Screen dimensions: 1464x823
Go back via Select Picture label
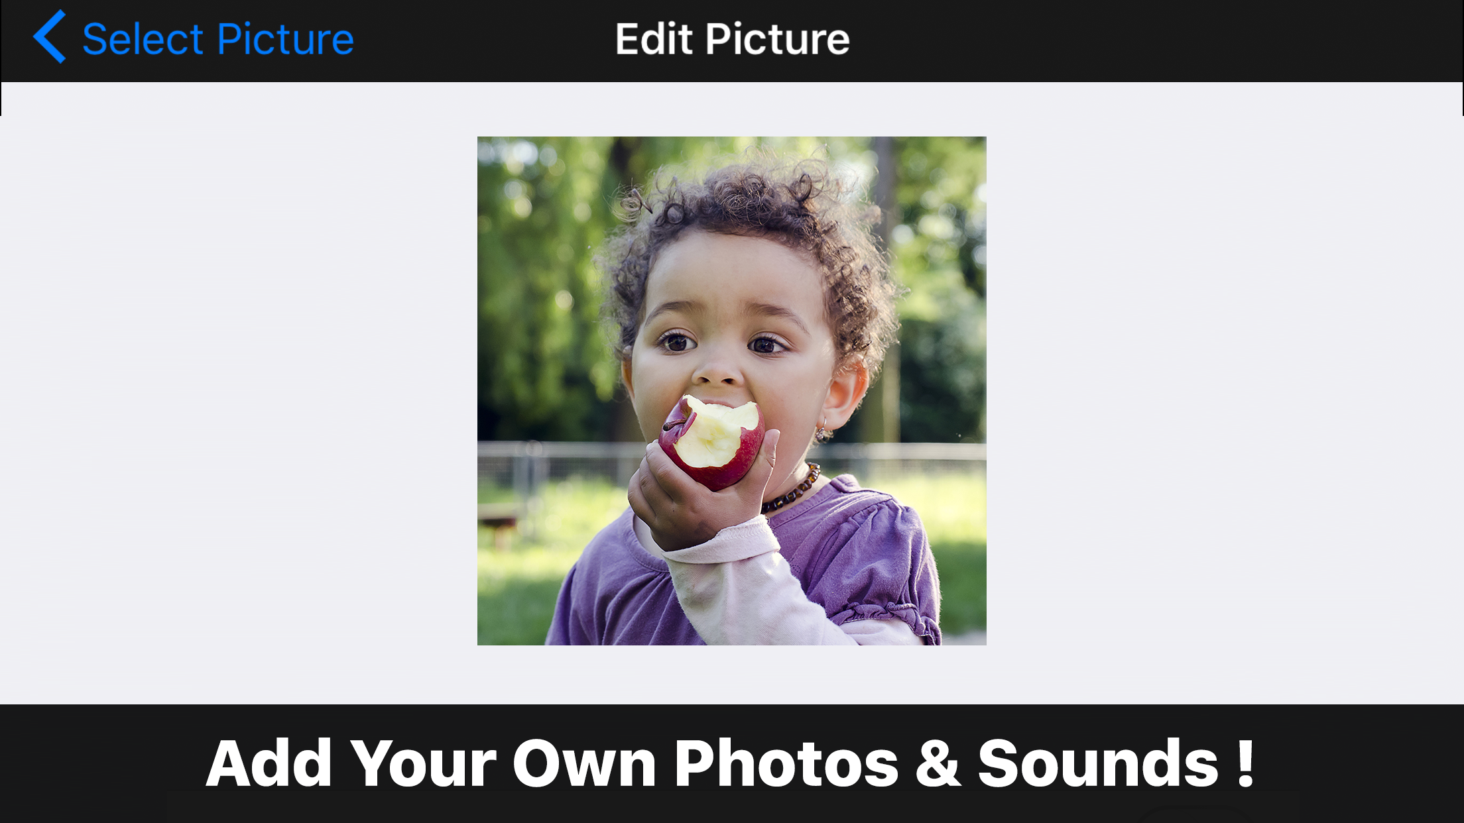click(218, 38)
